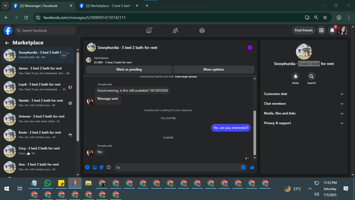Screen dimensions: 355x200
Task: Open the volume control in system tray
Action: click(x=317, y=194)
